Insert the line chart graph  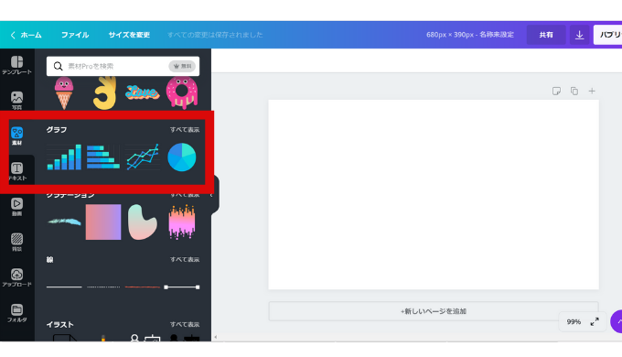(x=143, y=157)
